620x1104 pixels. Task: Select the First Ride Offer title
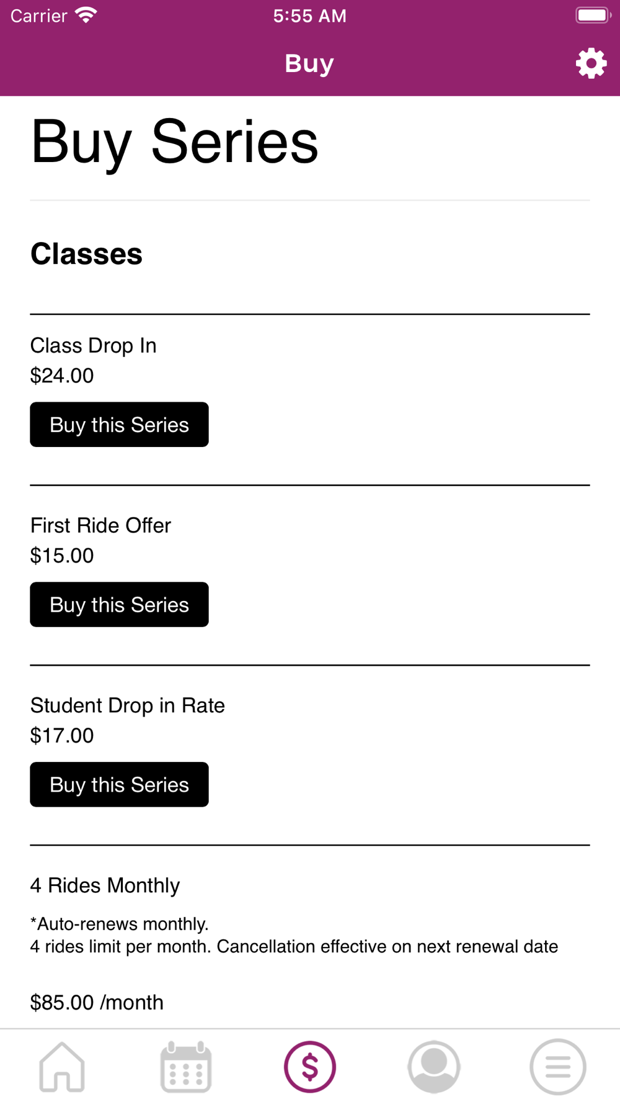click(x=100, y=525)
